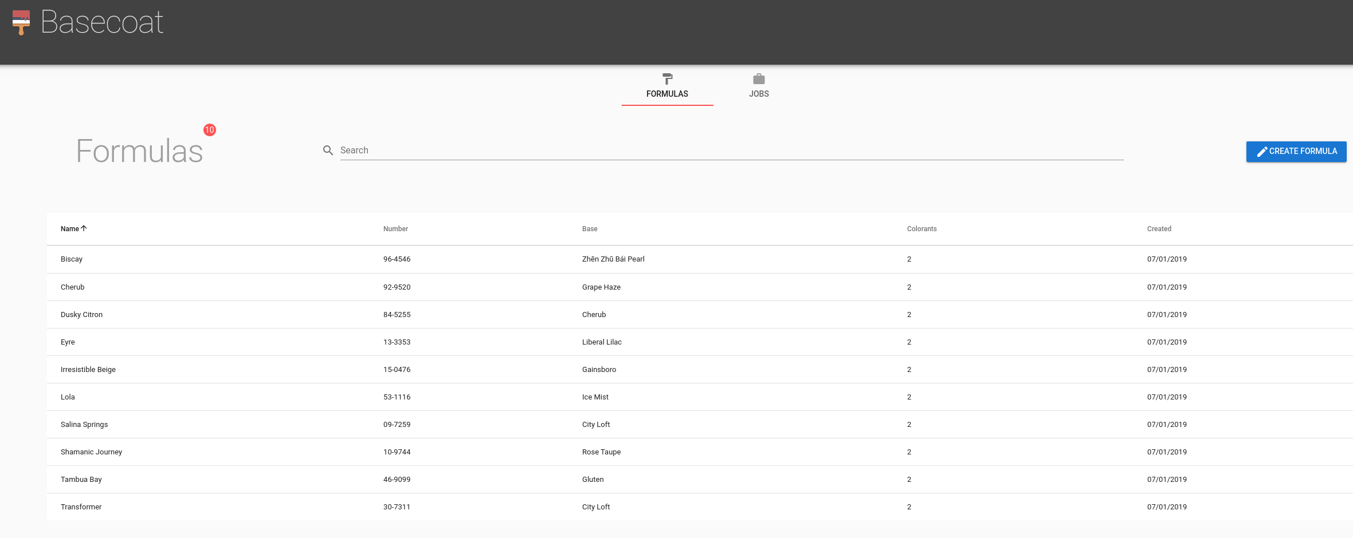Switch to the Formulas tab
The width and height of the screenshot is (1353, 538).
[667, 86]
